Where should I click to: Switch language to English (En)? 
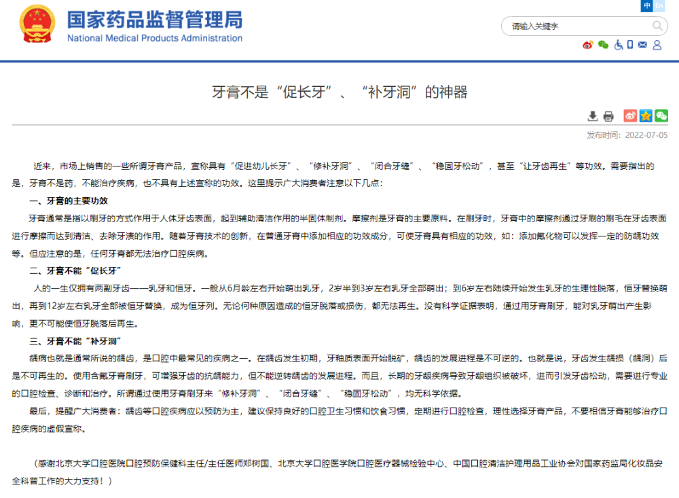(x=659, y=6)
